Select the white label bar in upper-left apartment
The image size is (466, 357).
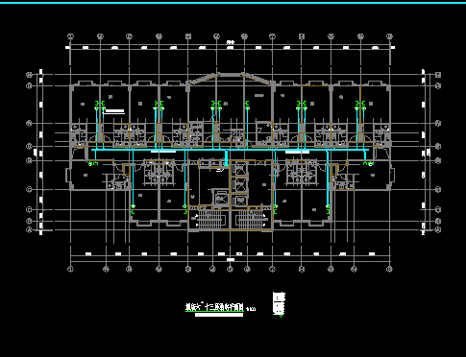115,111
